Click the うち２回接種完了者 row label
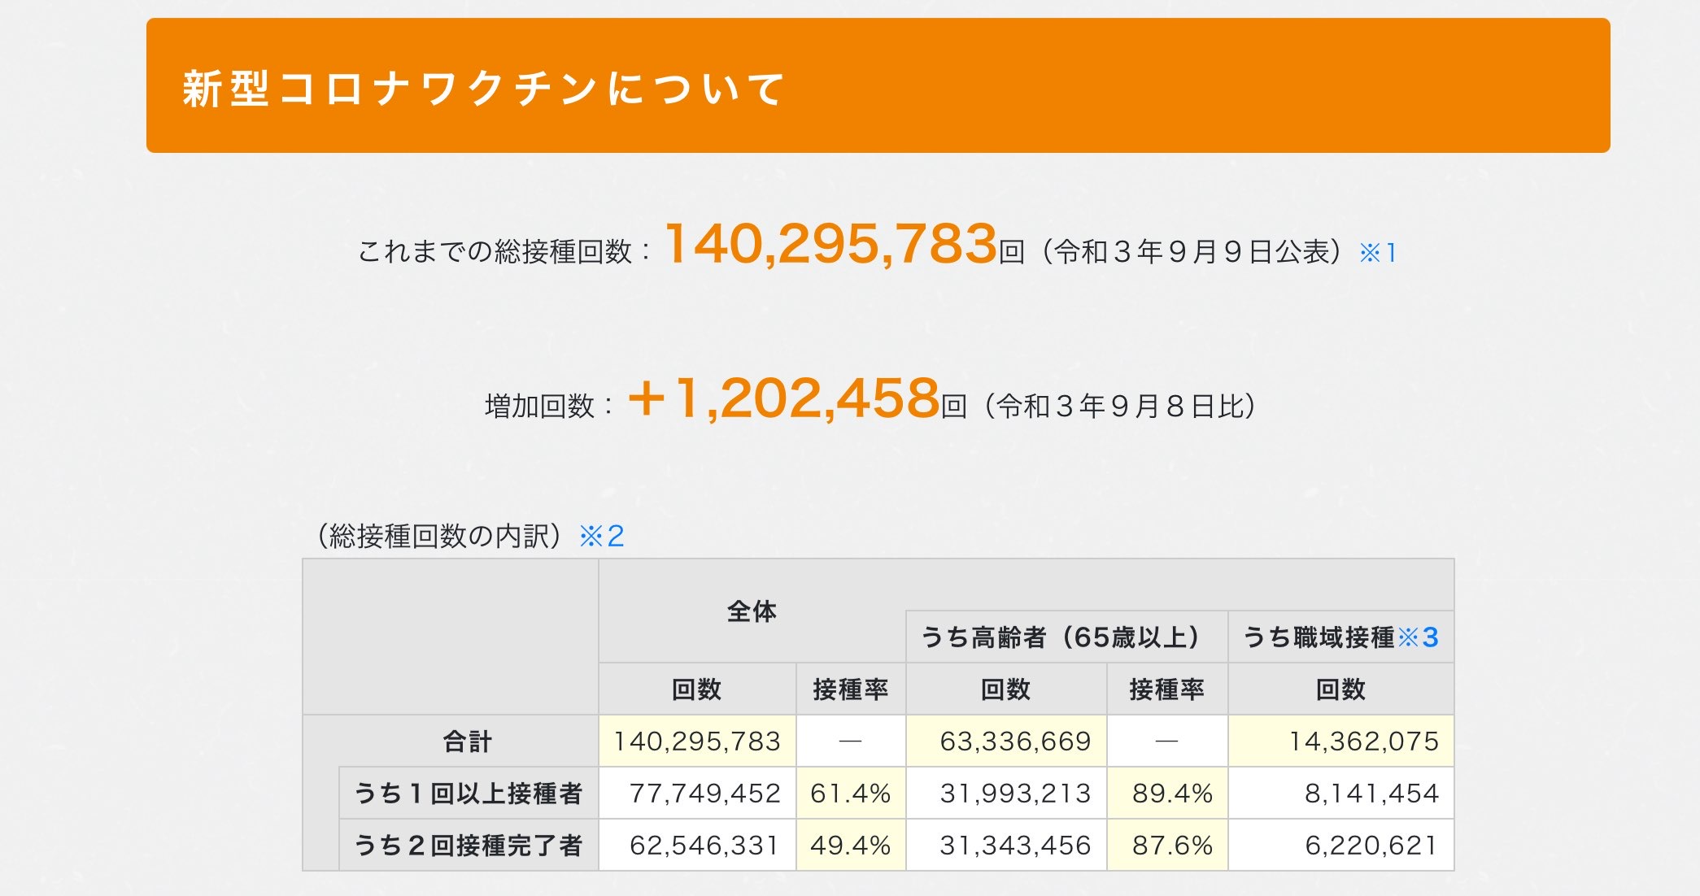1700x896 pixels. coord(469,846)
